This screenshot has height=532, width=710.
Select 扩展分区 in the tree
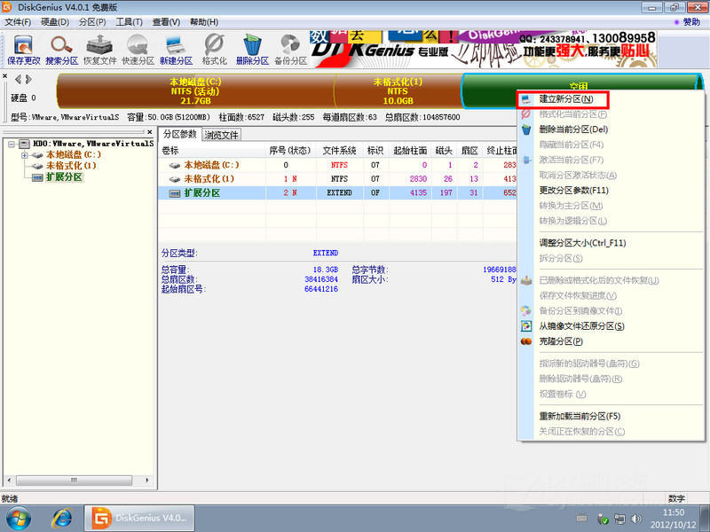(x=64, y=176)
